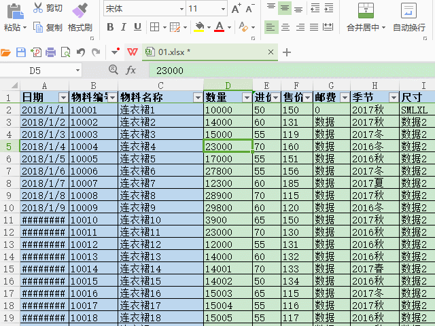Click the clear formatting eraser icon
435x326 pixels.
pos(243,27)
